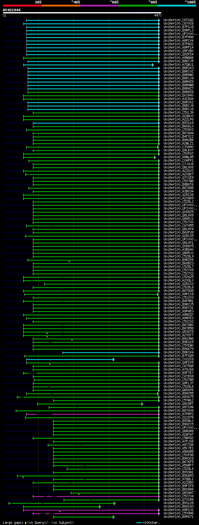Select hit label UniRef100_A3BG34

pos(178,191)
